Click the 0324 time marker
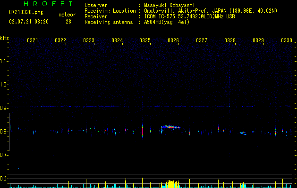Screen dimensions: 297x188 [117, 40]
